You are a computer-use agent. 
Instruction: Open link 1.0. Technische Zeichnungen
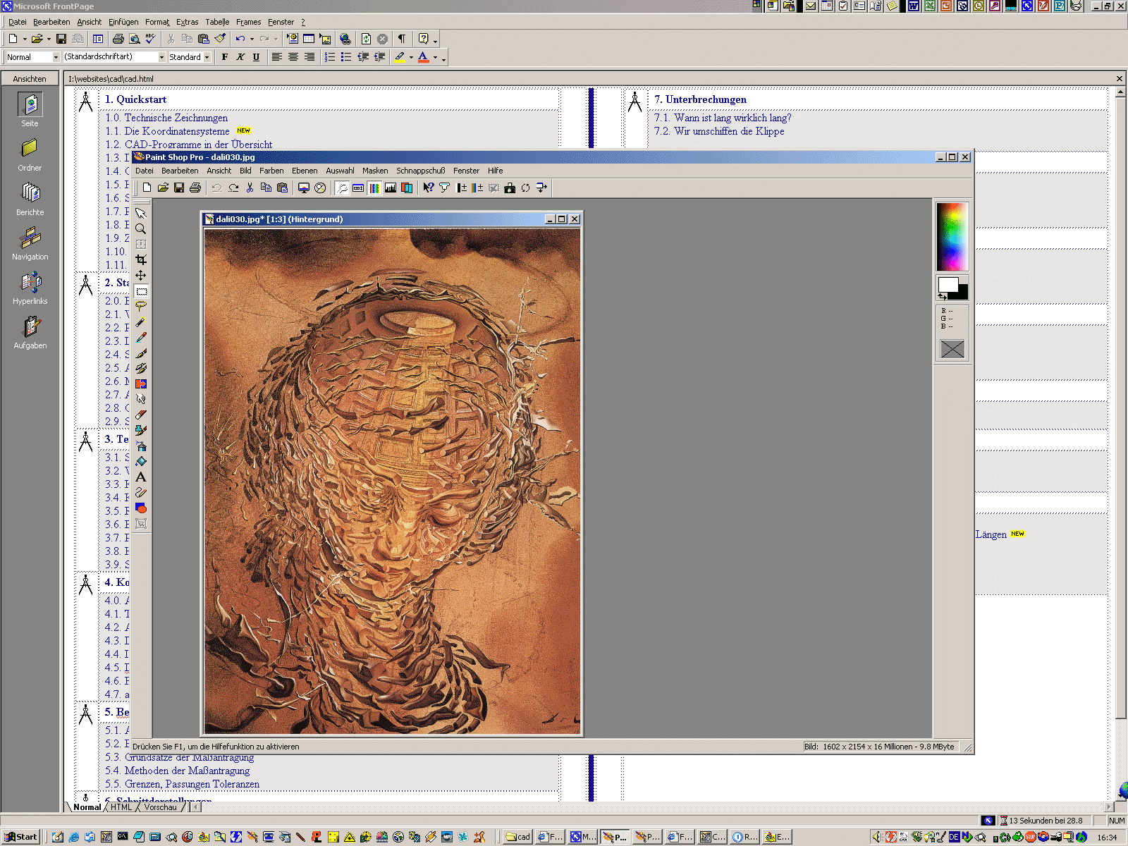tap(166, 118)
